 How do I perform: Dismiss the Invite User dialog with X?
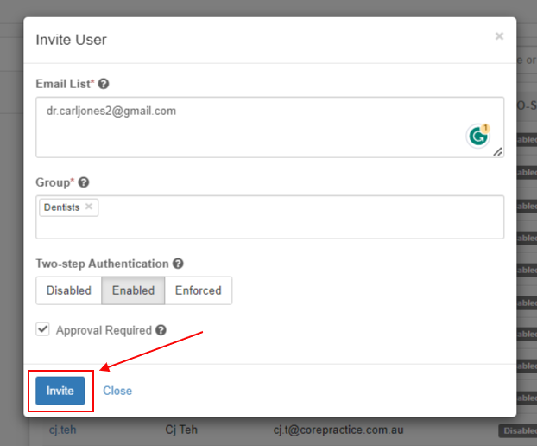pos(499,36)
